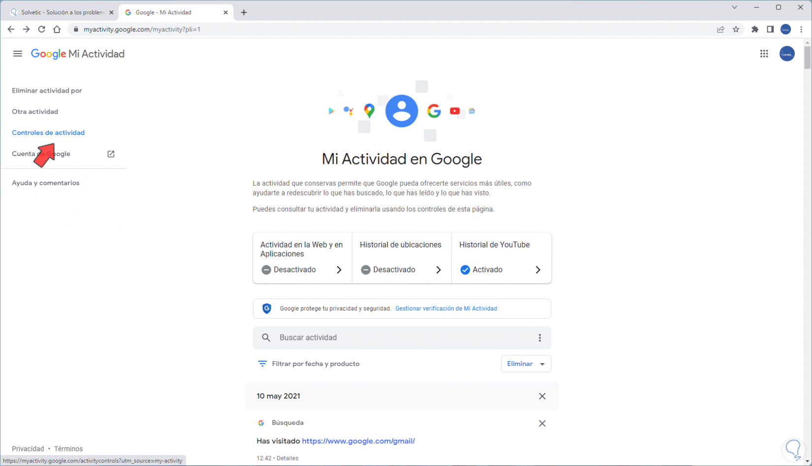Click the privacy shield icon
The image size is (812, 466).
267,309
